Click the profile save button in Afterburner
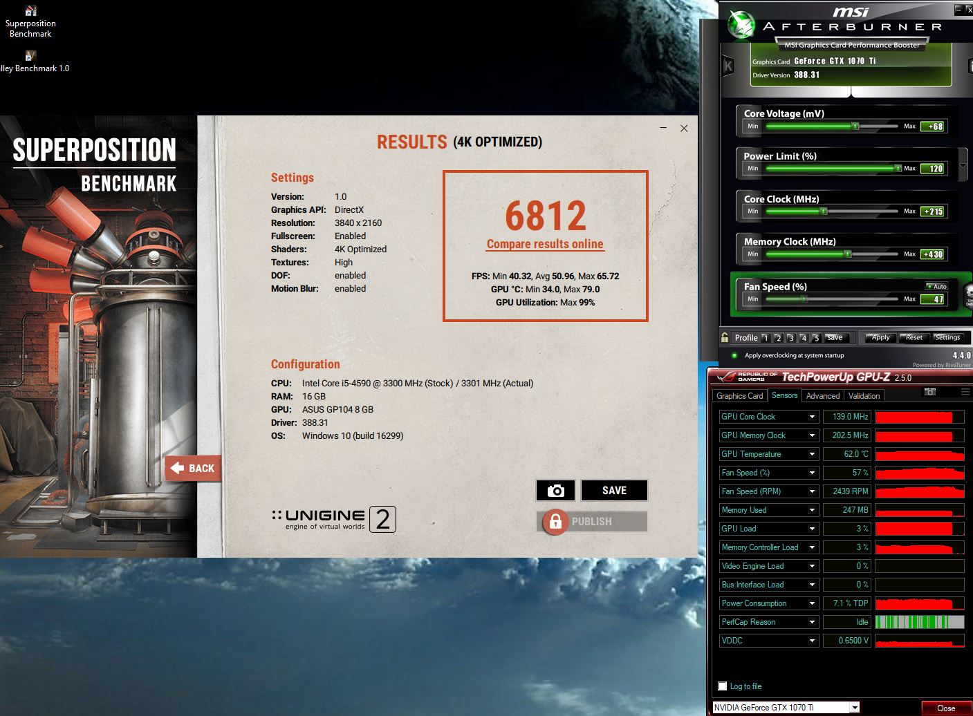This screenshot has height=716, width=973. point(836,338)
